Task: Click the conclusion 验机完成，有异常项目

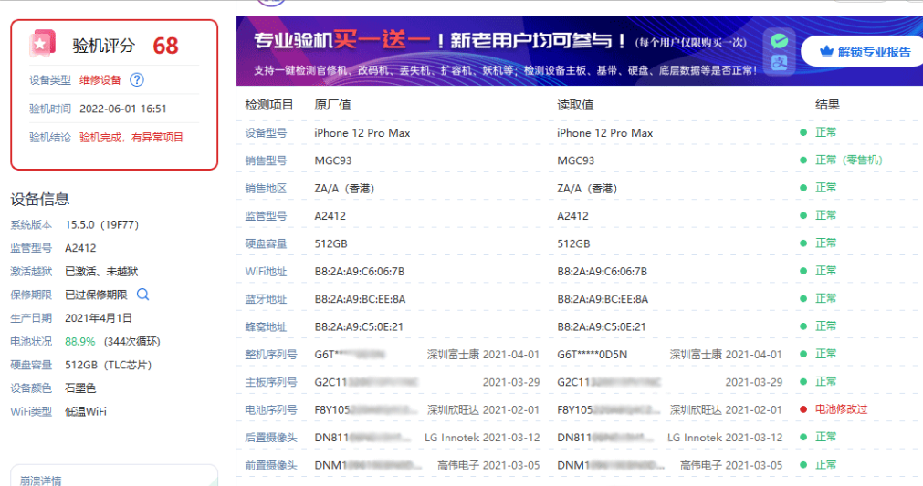Action: (131, 137)
